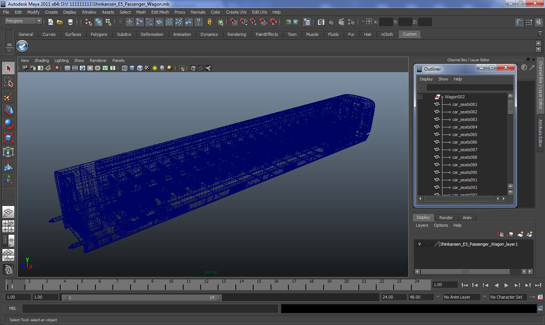Toggle layer visibility V box
The width and height of the screenshot is (545, 325).
tap(419, 244)
